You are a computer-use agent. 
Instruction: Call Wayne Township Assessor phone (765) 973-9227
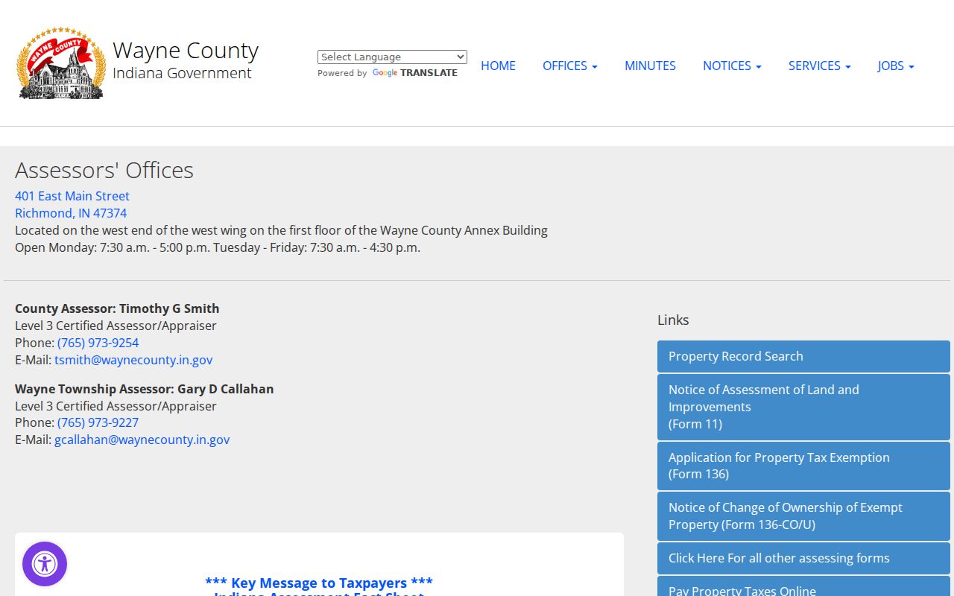[98, 422]
